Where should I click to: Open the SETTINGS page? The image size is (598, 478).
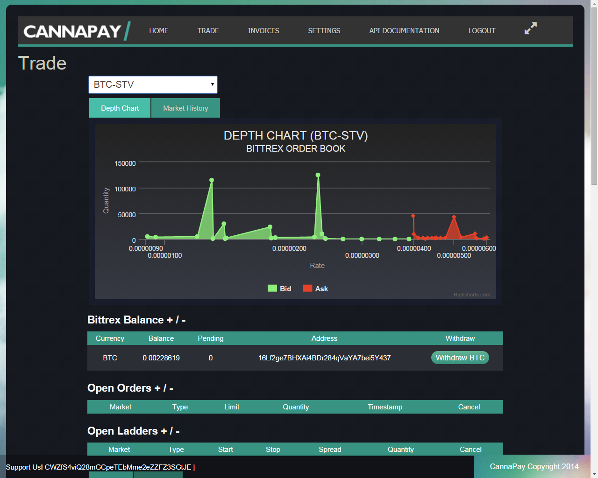[324, 31]
